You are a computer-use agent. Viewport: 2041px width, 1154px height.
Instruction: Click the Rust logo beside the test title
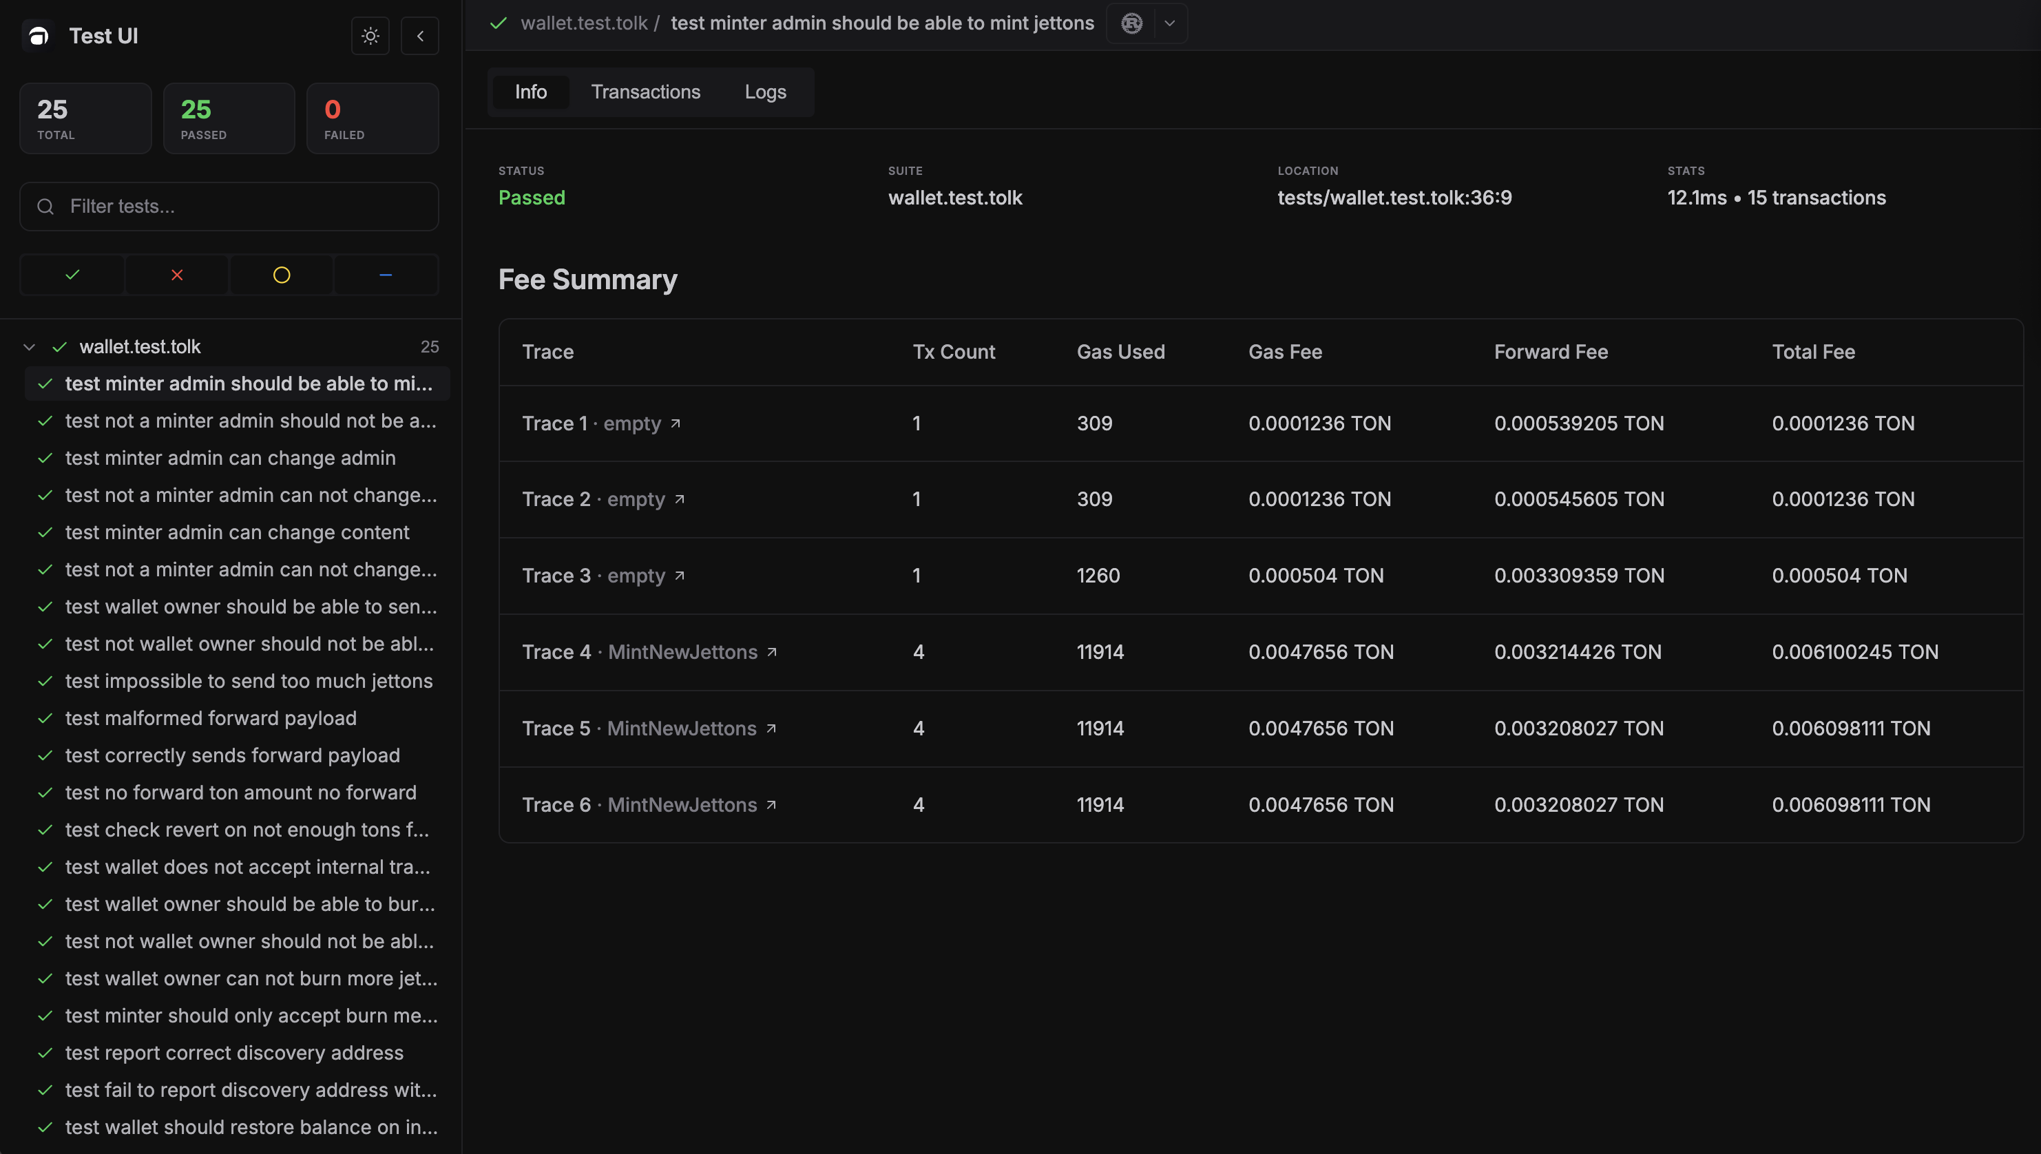[1131, 23]
